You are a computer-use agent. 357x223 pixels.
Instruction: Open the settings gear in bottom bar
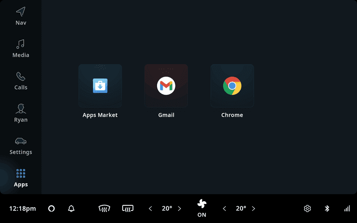coord(307,209)
